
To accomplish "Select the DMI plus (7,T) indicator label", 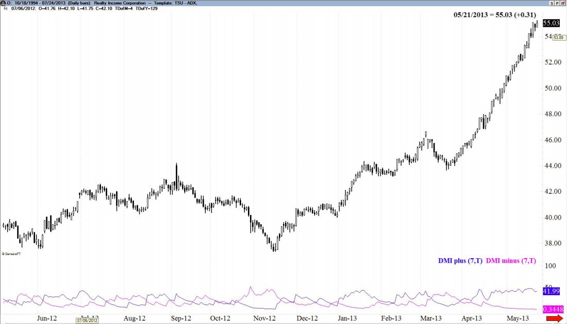I will pos(460,261).
